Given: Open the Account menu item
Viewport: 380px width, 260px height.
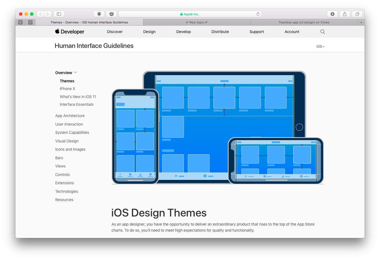Looking at the screenshot, I should 292,32.
